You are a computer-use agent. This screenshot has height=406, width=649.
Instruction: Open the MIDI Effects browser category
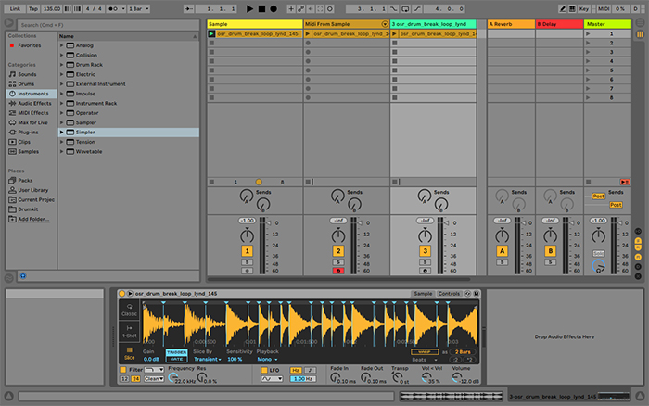33,113
